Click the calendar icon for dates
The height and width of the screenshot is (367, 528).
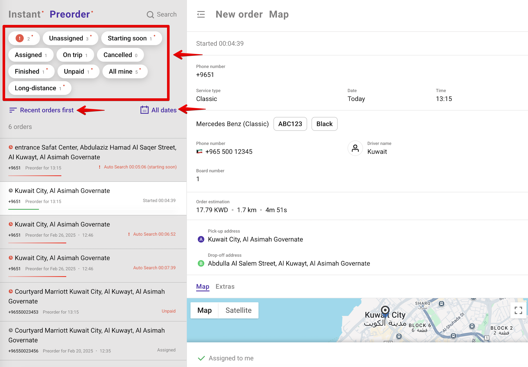click(x=144, y=110)
